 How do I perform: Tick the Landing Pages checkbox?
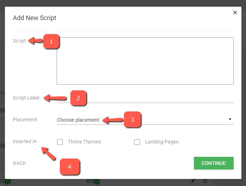coord(137,142)
